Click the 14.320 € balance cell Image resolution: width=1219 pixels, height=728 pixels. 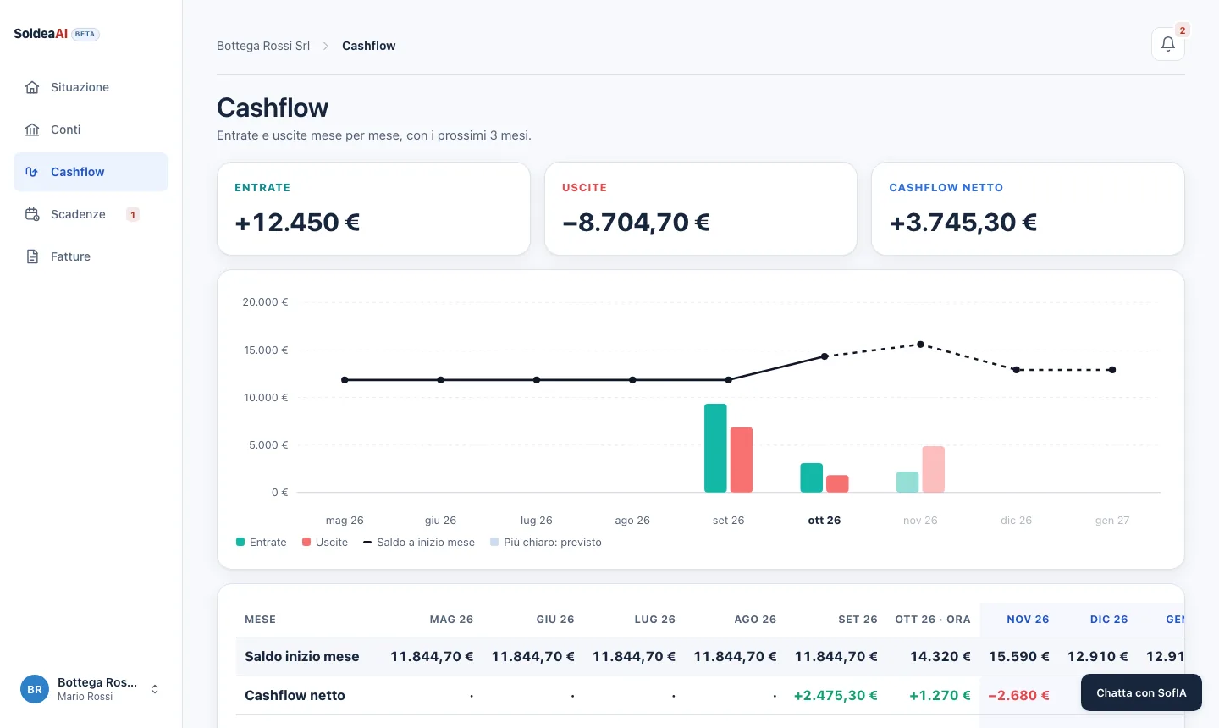click(940, 656)
